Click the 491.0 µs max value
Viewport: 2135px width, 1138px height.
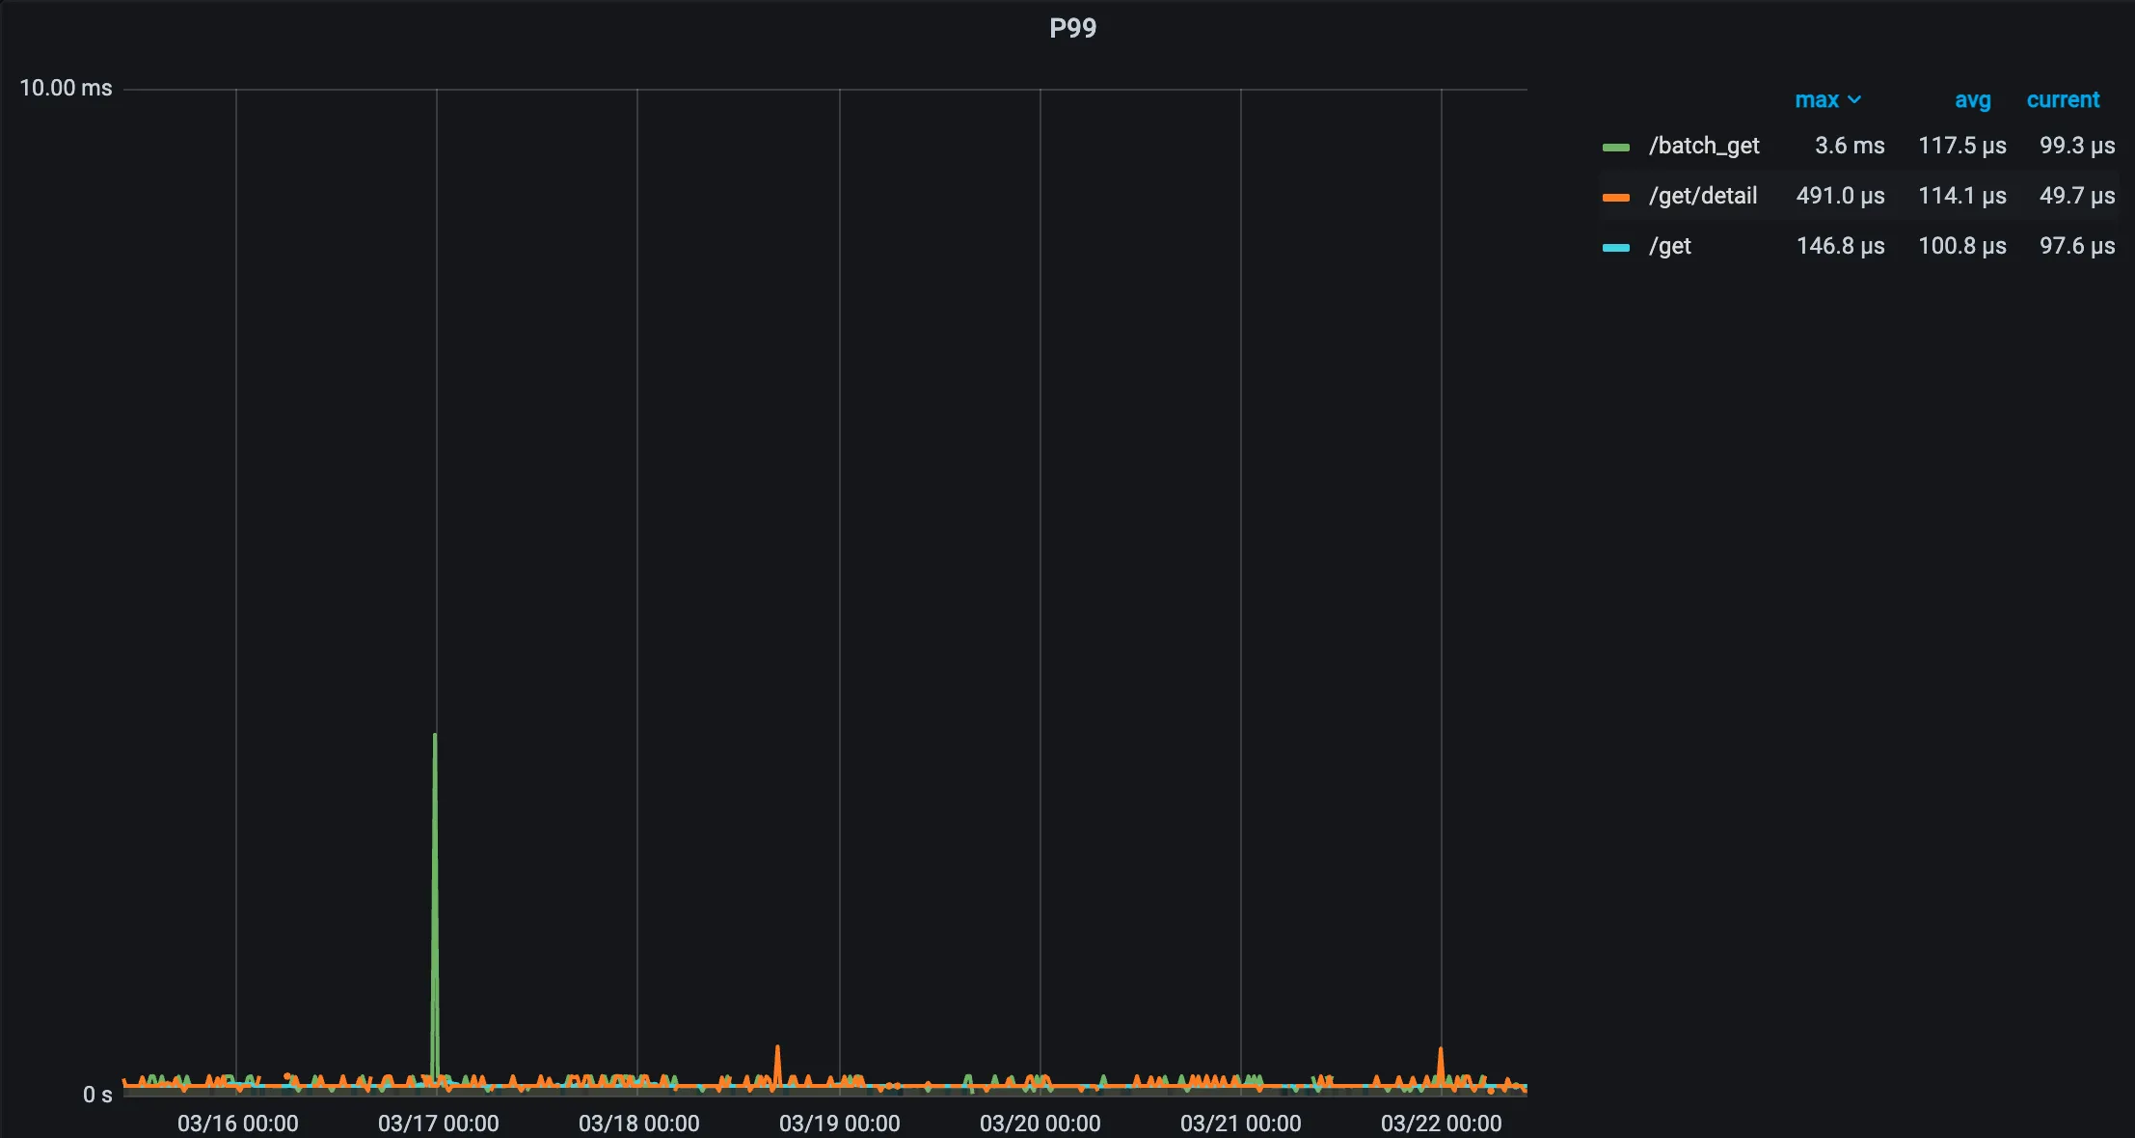coord(1840,196)
